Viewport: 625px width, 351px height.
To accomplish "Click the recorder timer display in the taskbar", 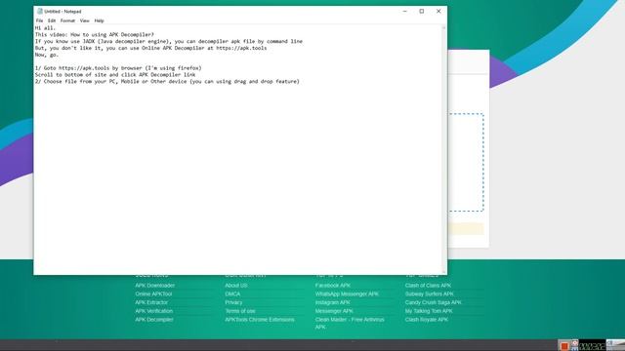I will click(593, 345).
